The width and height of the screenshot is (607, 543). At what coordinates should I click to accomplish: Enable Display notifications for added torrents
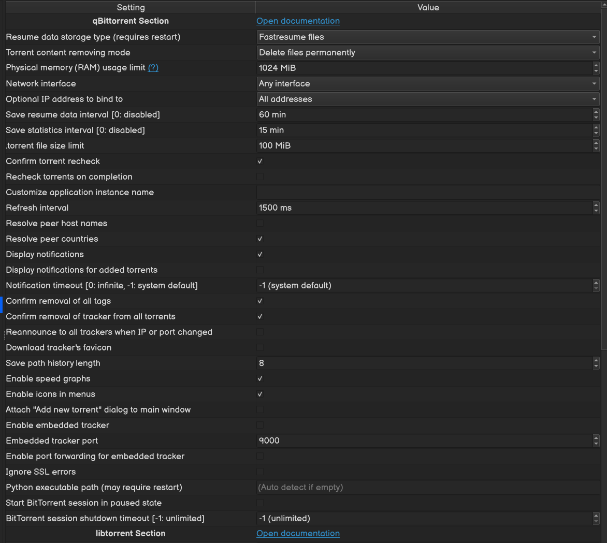tap(260, 270)
